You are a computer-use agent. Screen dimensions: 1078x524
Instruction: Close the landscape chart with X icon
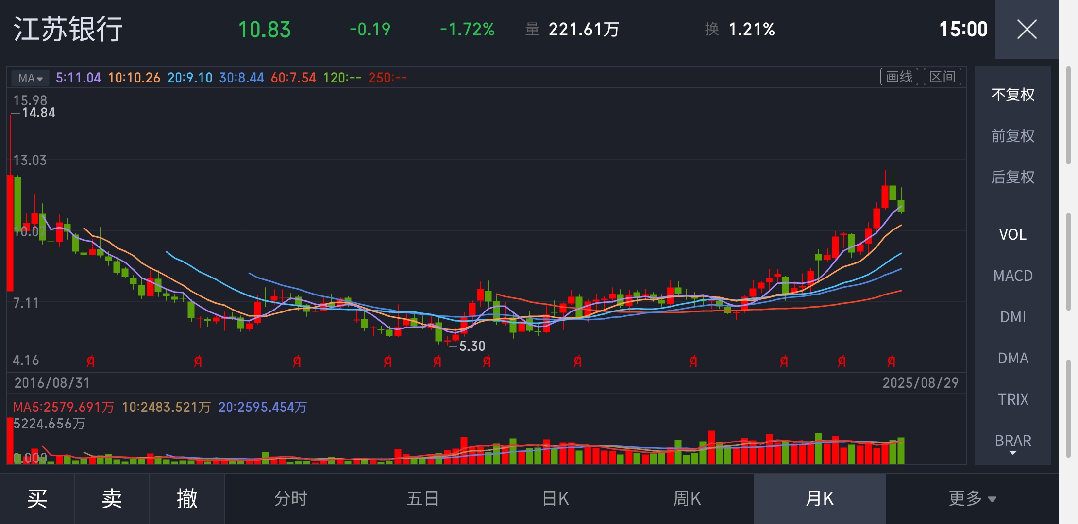[x=1027, y=30]
